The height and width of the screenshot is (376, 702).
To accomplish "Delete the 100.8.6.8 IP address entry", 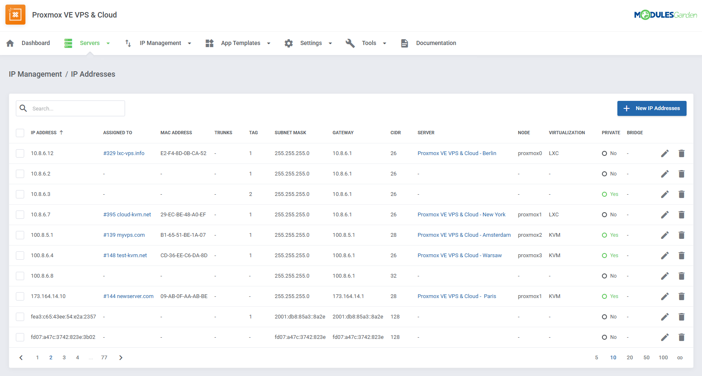I will point(682,276).
